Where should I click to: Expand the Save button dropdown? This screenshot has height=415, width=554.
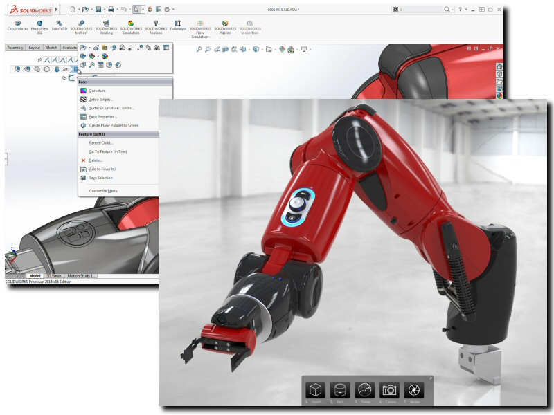105,10
